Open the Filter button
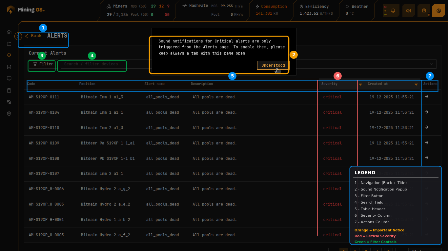Image resolution: width=448 pixels, height=251 pixels. (43, 64)
